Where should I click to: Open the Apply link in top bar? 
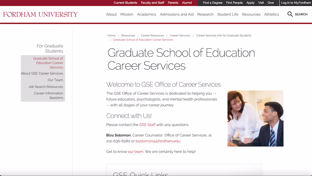(250, 3)
